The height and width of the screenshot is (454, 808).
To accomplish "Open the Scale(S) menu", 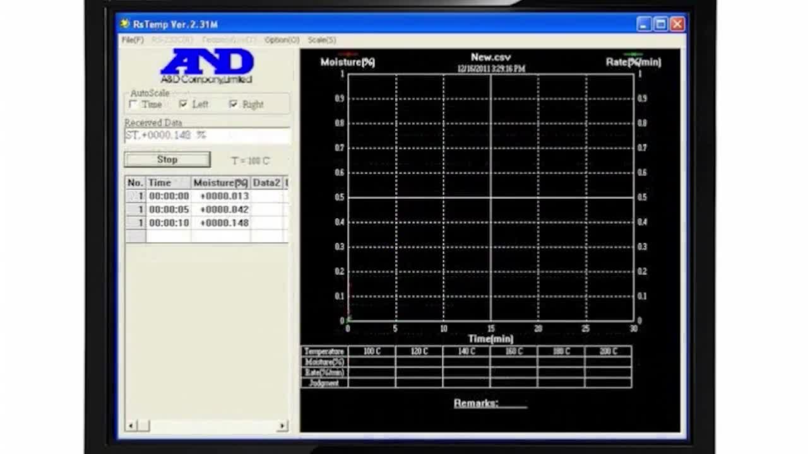I will 322,40.
